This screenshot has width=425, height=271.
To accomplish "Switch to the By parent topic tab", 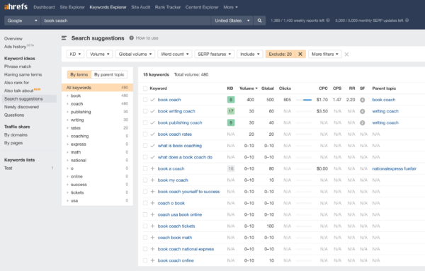I will pyautogui.click(x=109, y=74).
